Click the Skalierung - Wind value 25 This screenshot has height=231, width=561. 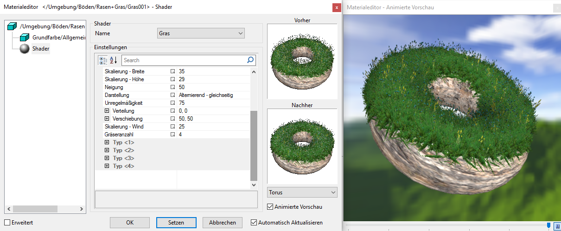tap(181, 127)
